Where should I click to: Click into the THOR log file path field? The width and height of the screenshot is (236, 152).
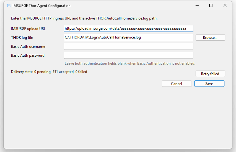coord(129,37)
